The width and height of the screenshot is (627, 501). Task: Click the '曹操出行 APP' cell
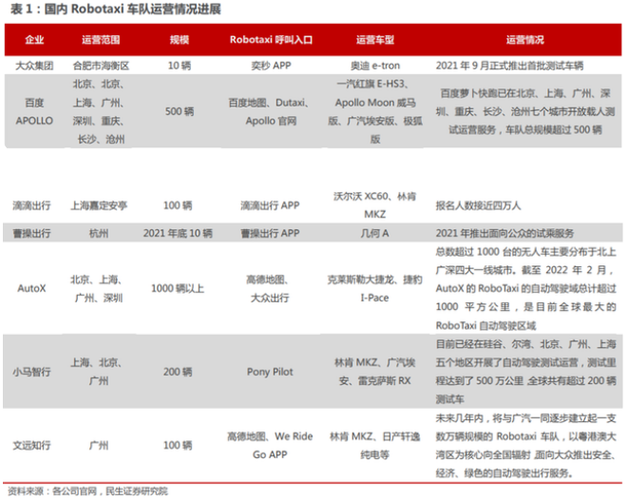click(x=270, y=233)
